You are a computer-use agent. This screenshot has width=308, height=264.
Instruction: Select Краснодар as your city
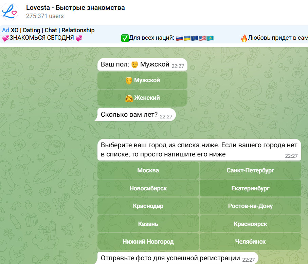[148, 206]
